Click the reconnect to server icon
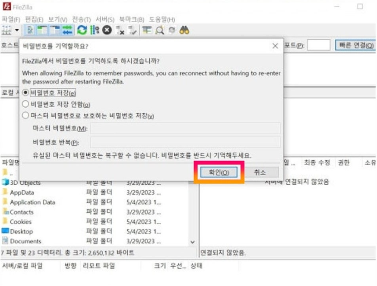 pyautogui.click(x=132, y=30)
